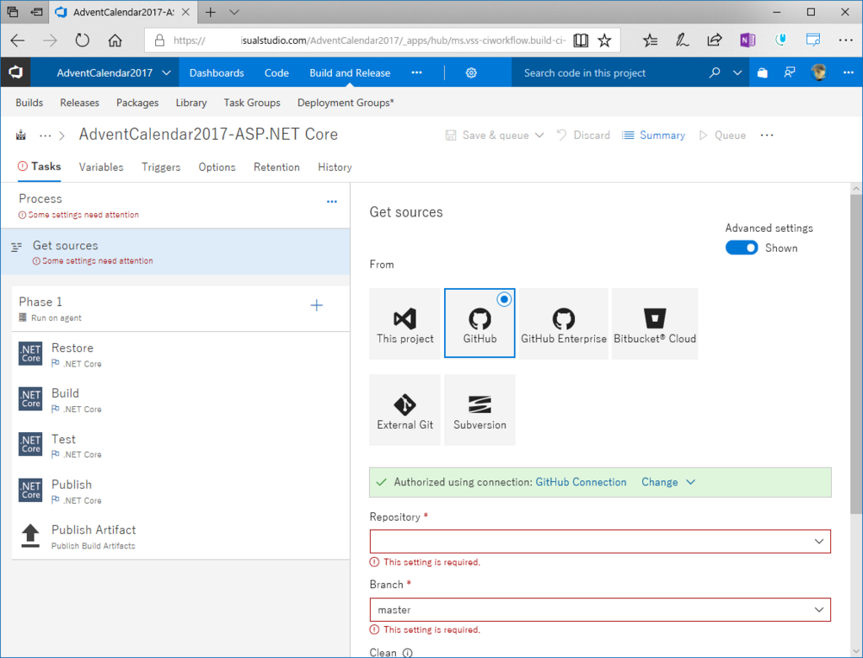Open the Dashboards hub
Viewport: 863px width, 658px height.
217,72
